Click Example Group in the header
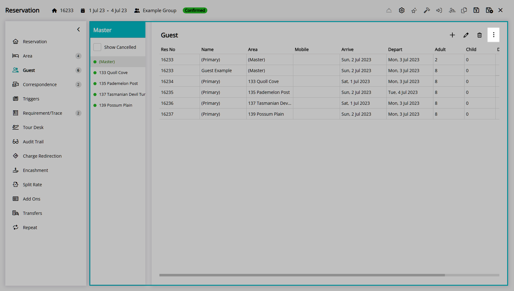Viewport: 514px width, 291px height. [159, 11]
